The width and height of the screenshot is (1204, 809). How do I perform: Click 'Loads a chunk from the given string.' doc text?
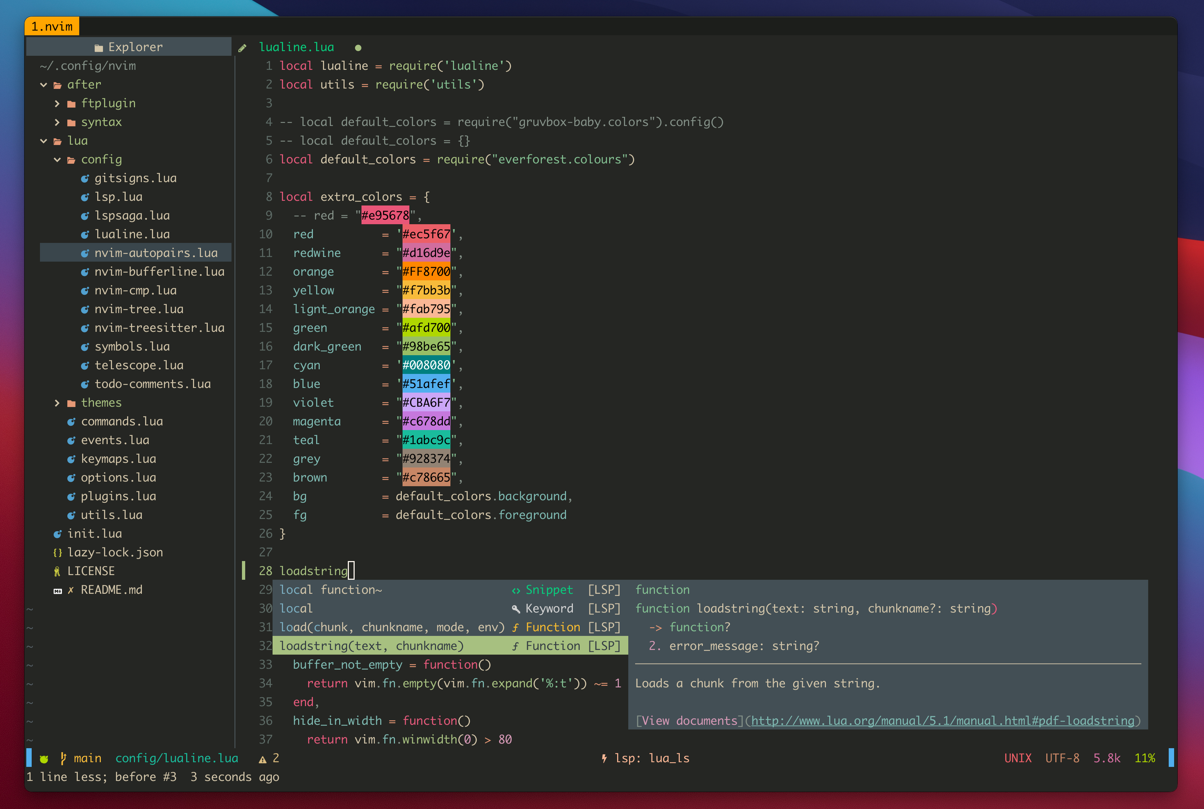757,683
